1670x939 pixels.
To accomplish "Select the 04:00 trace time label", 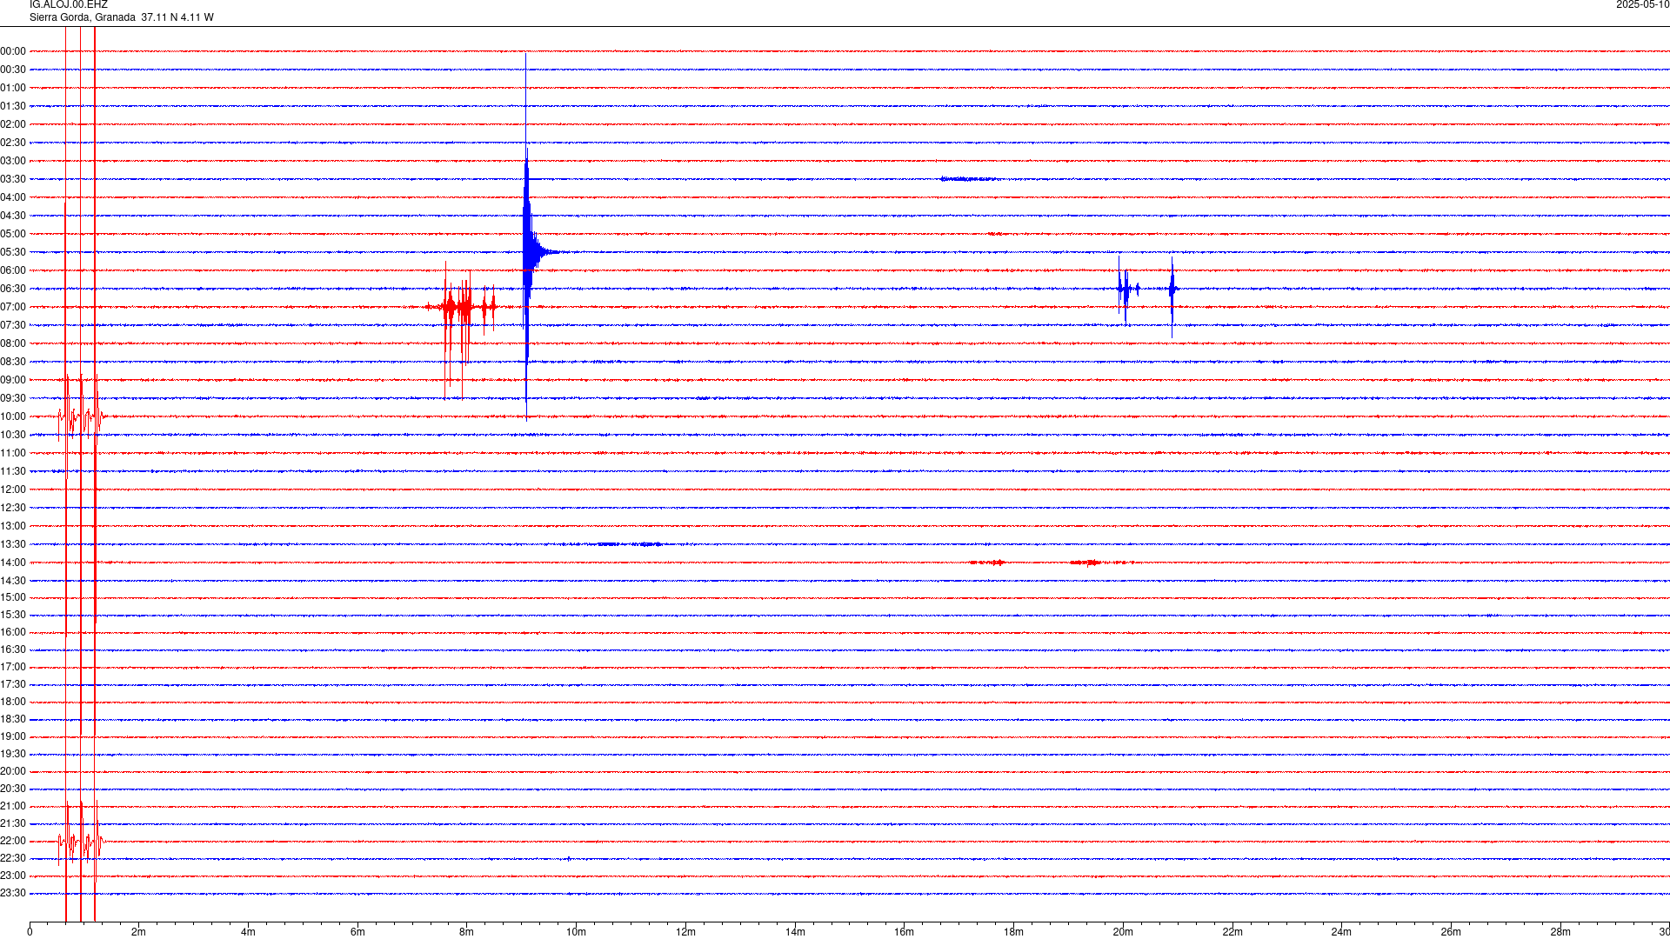I will click(x=13, y=197).
